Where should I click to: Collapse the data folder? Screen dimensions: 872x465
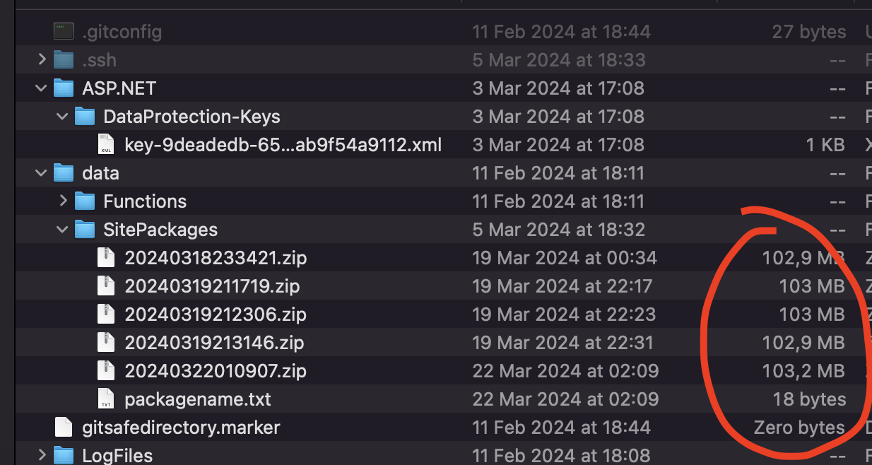[x=42, y=173]
